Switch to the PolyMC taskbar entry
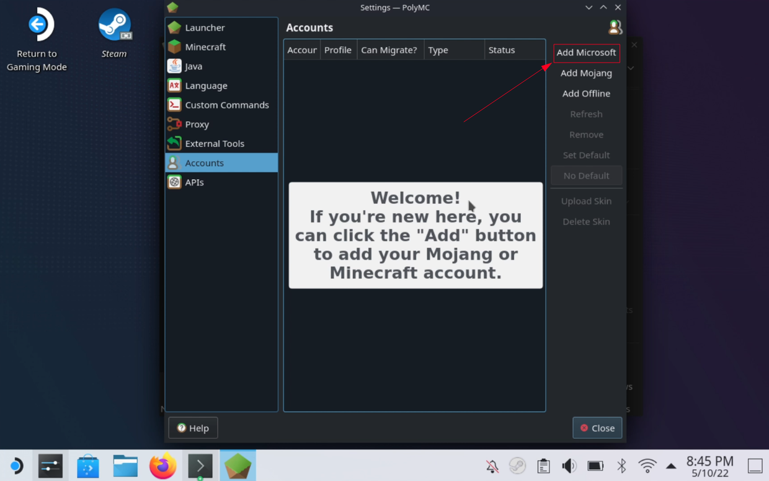This screenshot has height=481, width=769. (238, 466)
